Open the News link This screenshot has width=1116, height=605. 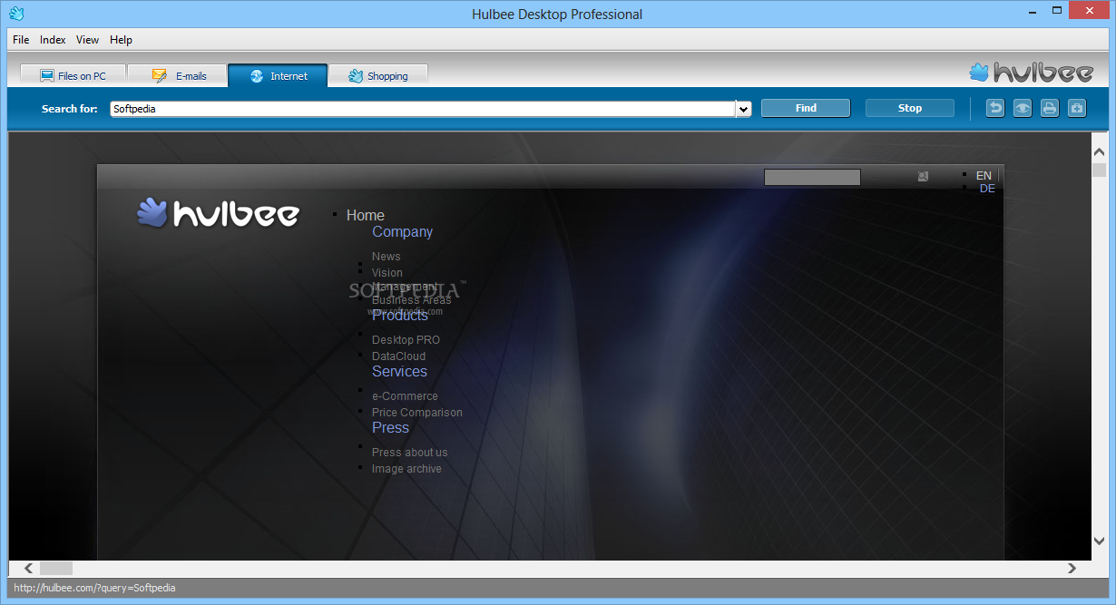click(386, 257)
